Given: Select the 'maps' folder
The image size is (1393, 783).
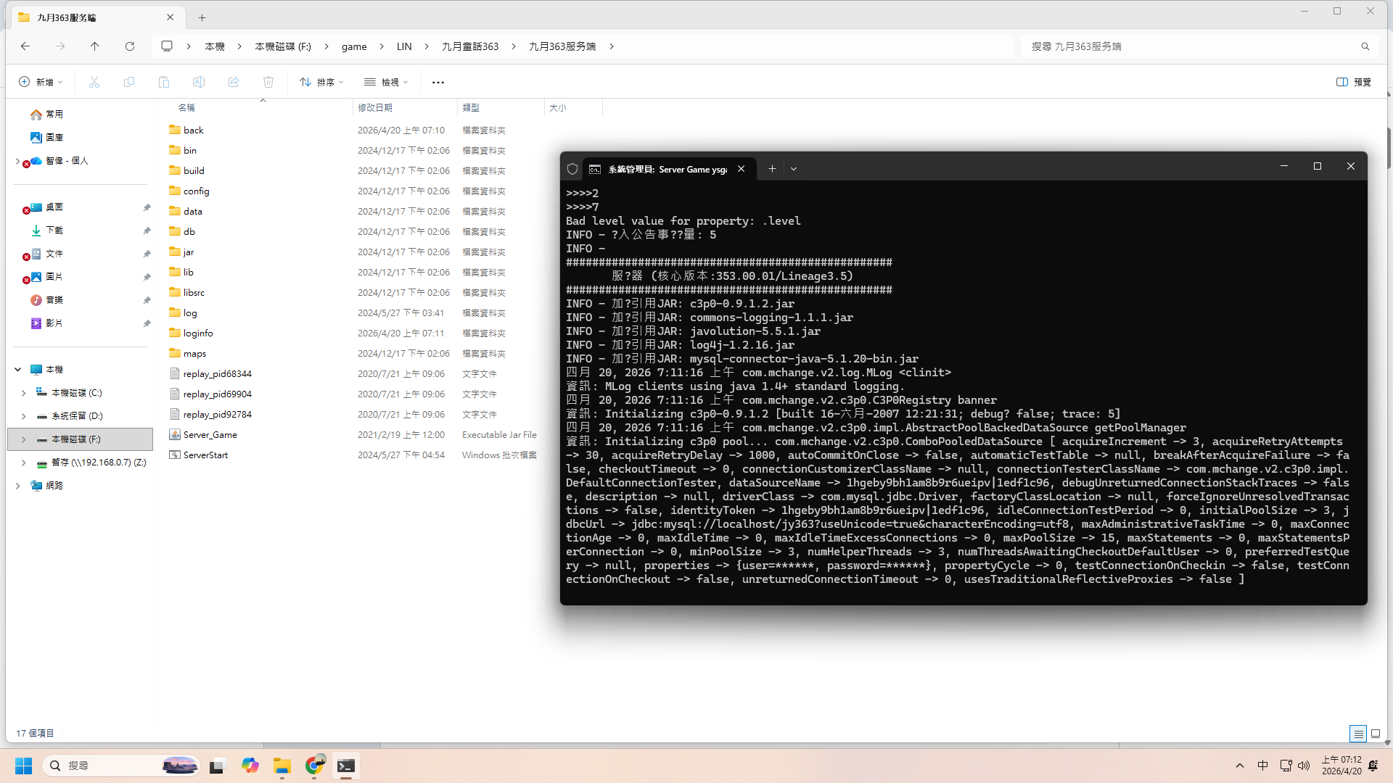Looking at the screenshot, I should (194, 354).
